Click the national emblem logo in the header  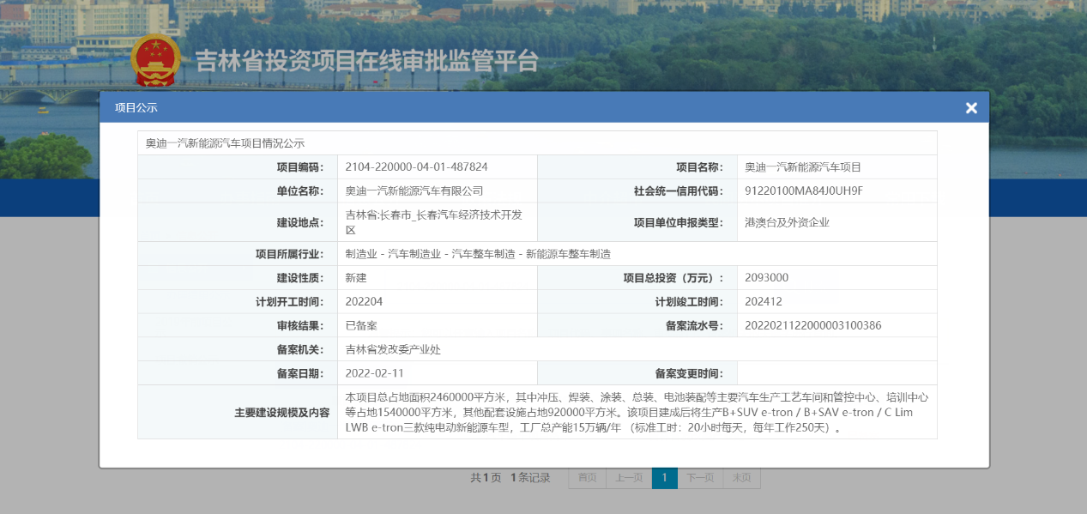coord(155,62)
